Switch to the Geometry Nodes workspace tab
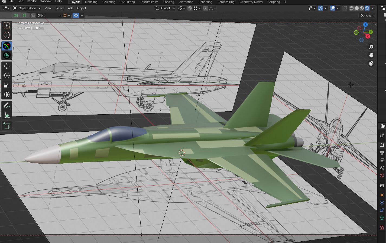386x243 pixels. pos(251,2)
